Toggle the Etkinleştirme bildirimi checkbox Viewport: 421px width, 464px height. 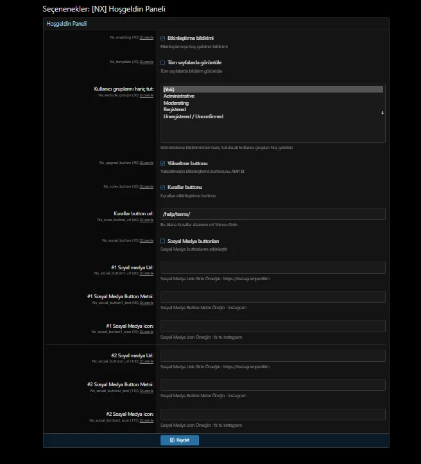tap(163, 38)
